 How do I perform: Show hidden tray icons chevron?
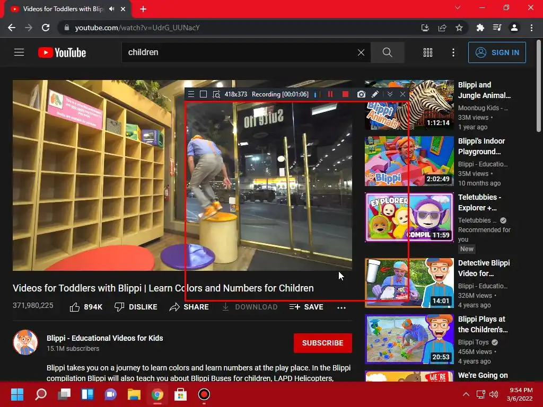coord(466,394)
